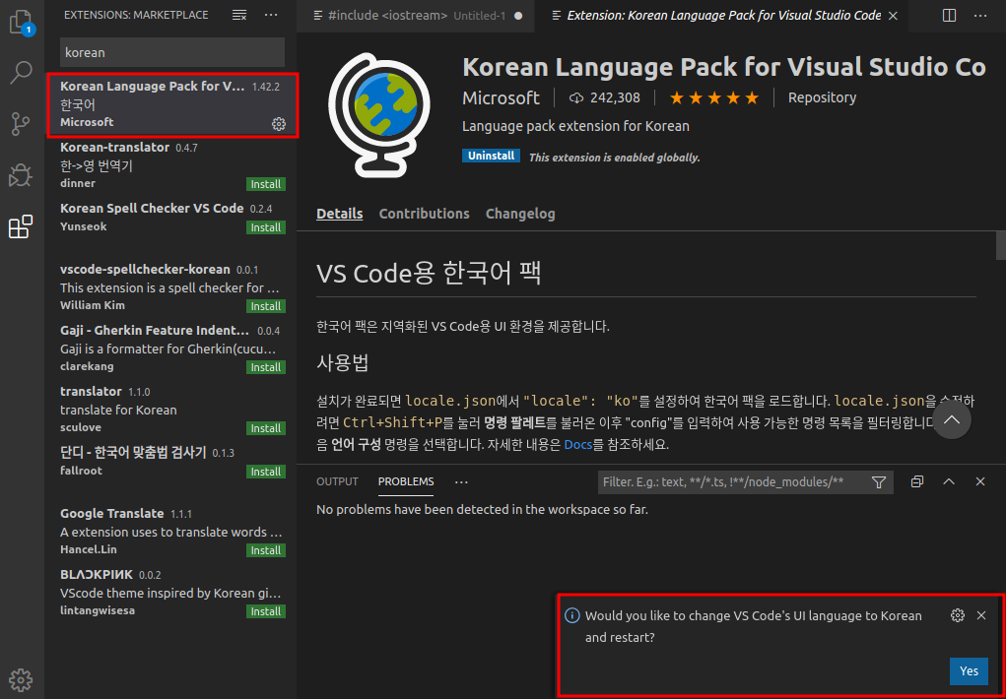Open the Docs link in readme
This screenshot has height=699, width=1006.
click(x=578, y=444)
